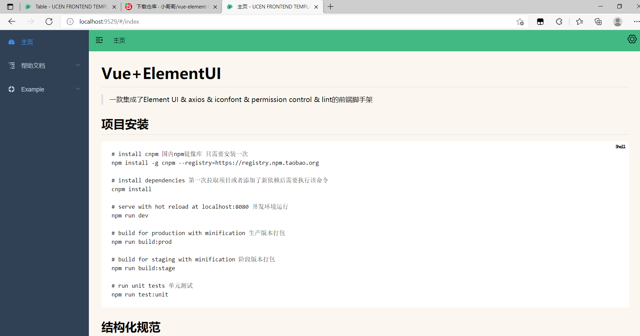Open settings via the gear icon in header
The image size is (640, 336).
coord(632,39)
